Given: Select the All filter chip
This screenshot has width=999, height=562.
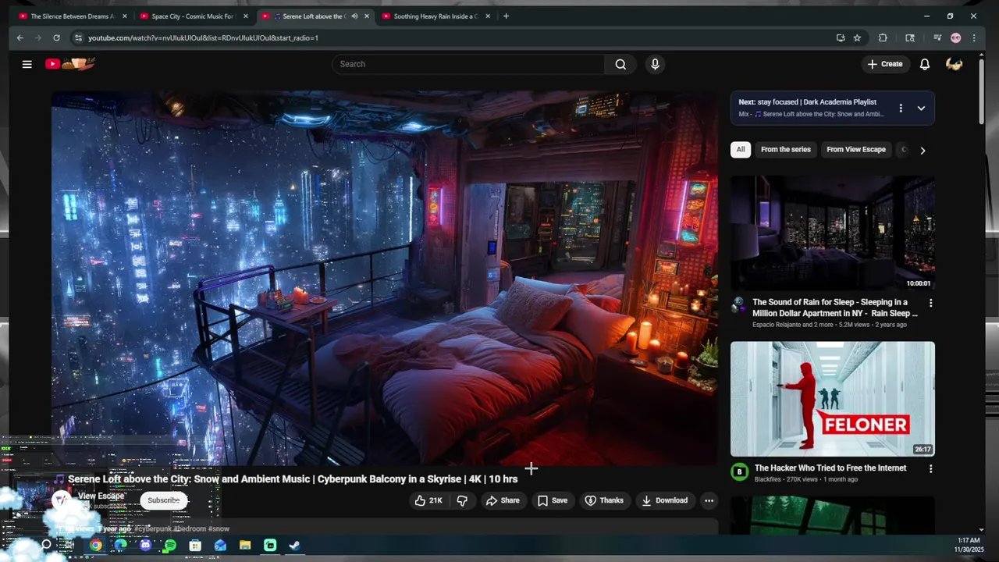Looking at the screenshot, I should pyautogui.click(x=741, y=149).
